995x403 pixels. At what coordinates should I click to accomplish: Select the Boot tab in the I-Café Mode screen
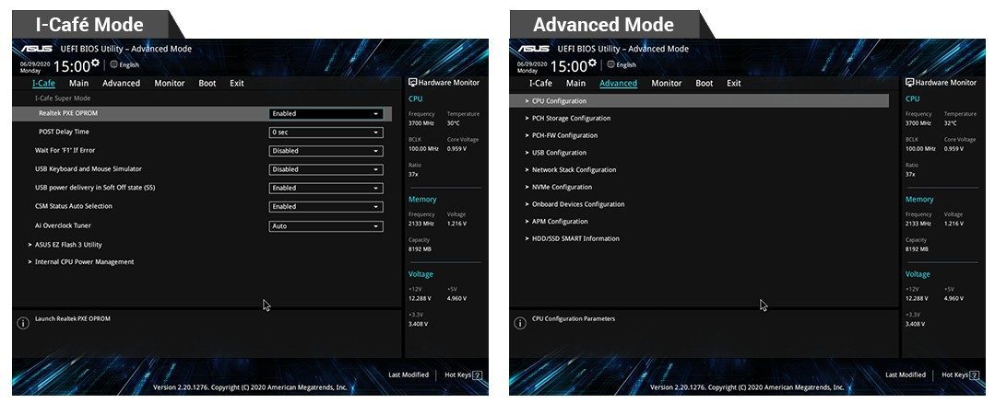pyautogui.click(x=207, y=83)
